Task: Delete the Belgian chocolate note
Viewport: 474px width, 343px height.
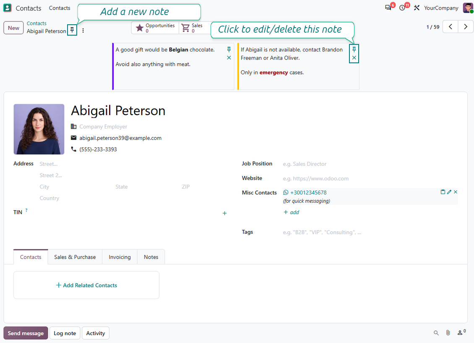Action: 229,58
